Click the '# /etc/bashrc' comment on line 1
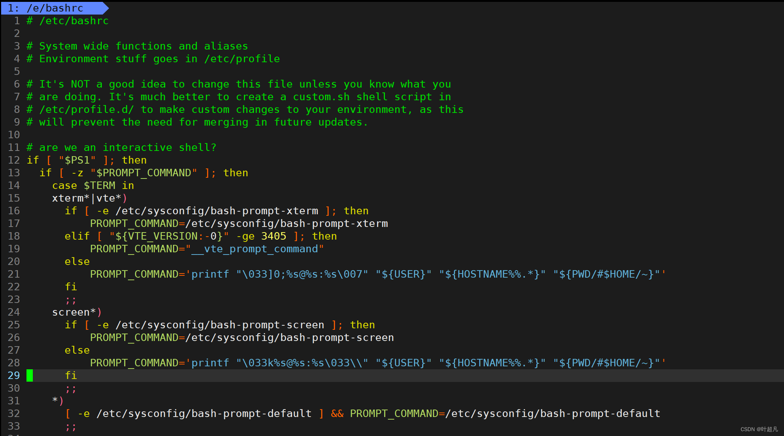Screen dimensions: 784x436 [68, 21]
